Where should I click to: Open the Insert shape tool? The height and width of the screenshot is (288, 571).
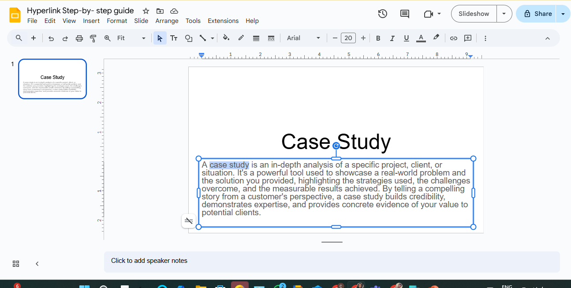pyautogui.click(x=189, y=38)
